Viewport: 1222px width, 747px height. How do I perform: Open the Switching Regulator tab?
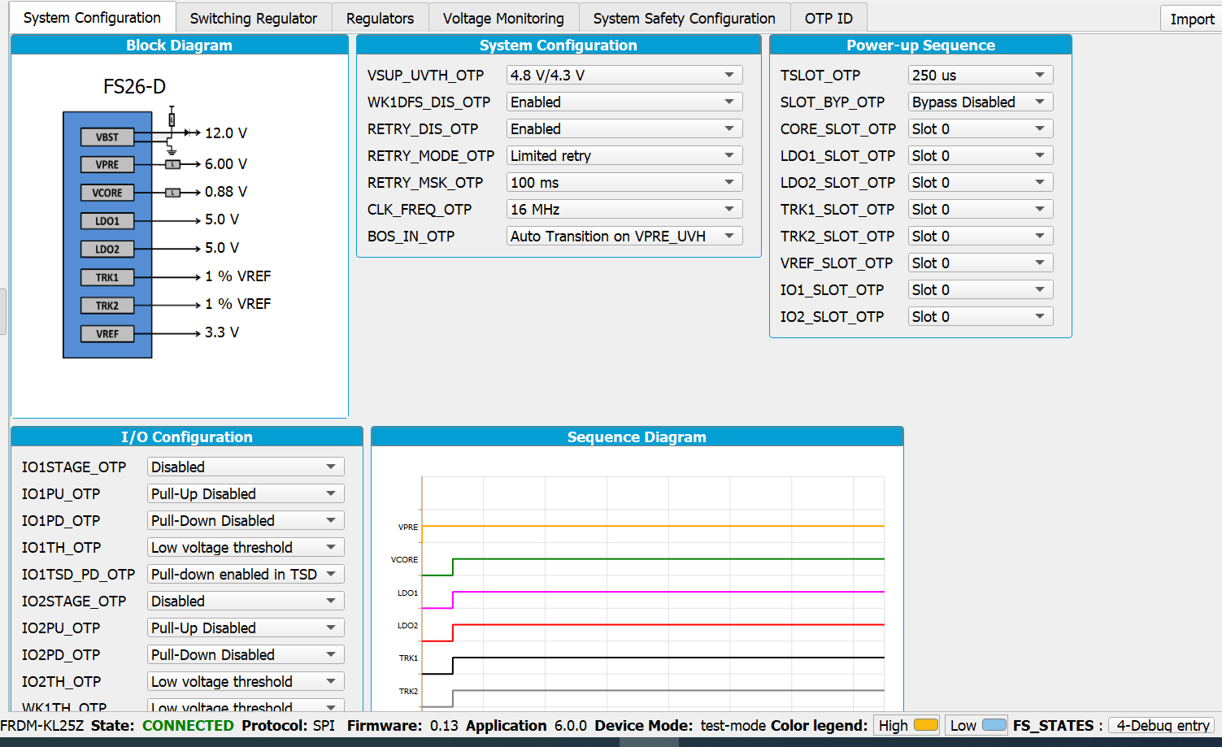point(254,16)
